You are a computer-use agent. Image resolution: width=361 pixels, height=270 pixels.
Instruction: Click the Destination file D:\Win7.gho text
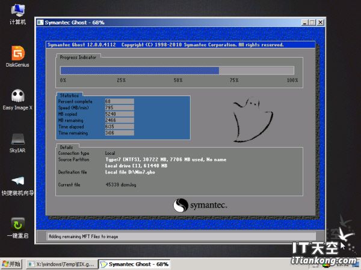130,172
